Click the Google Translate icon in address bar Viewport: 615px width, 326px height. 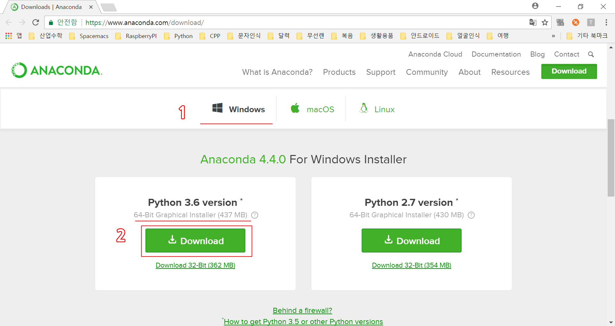tap(533, 22)
